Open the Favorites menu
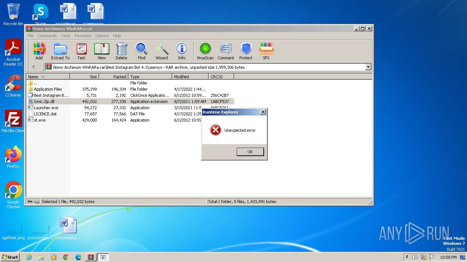Screen dimensions: 467x262 click(83, 36)
